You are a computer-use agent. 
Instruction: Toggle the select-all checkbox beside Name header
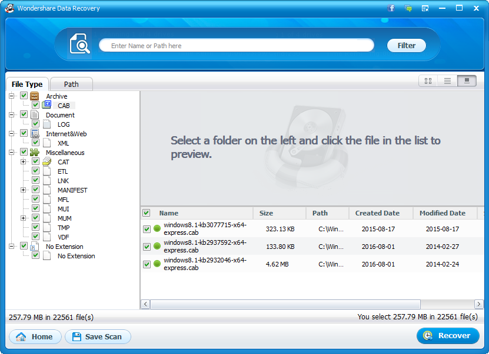point(147,213)
